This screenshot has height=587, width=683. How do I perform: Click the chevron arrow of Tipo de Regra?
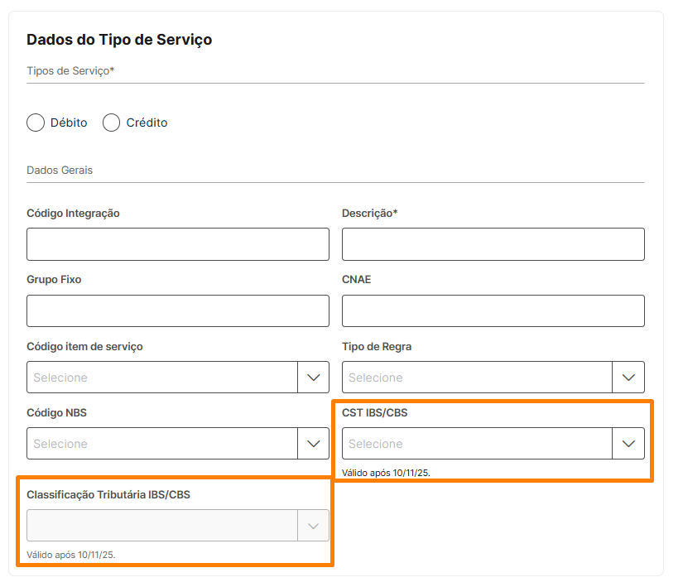pyautogui.click(x=628, y=378)
